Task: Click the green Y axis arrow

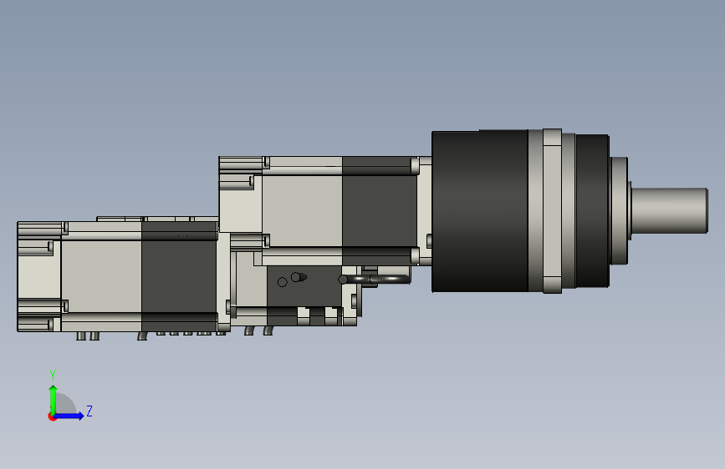Action: pyautogui.click(x=53, y=400)
